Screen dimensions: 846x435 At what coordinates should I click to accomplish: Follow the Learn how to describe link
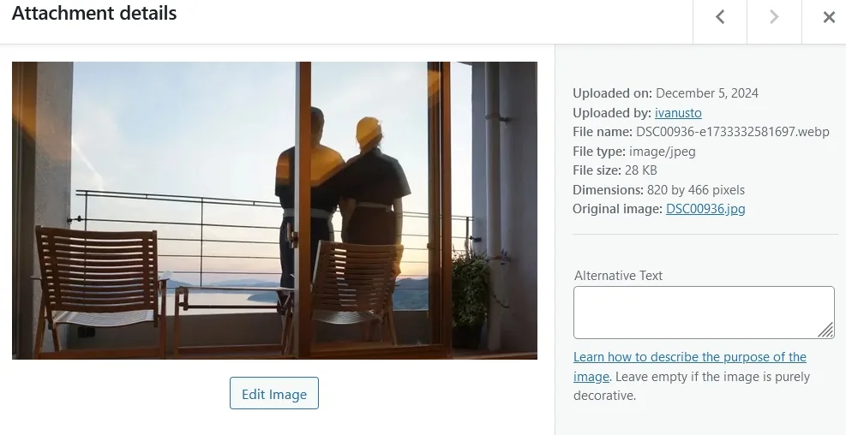click(689, 366)
